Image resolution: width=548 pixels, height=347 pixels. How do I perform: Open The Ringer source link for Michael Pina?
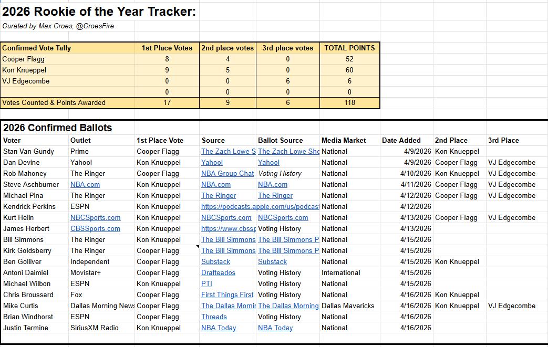[x=219, y=195]
